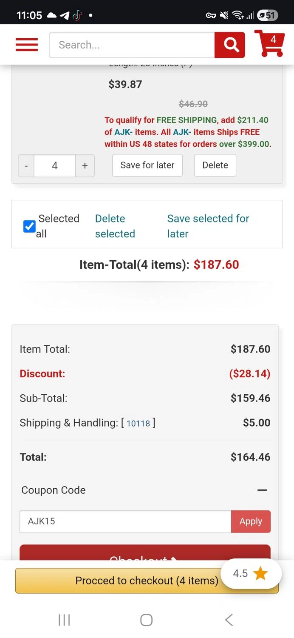294x638 pixels.
Task: Open Android recent apps button
Action: 64,620
